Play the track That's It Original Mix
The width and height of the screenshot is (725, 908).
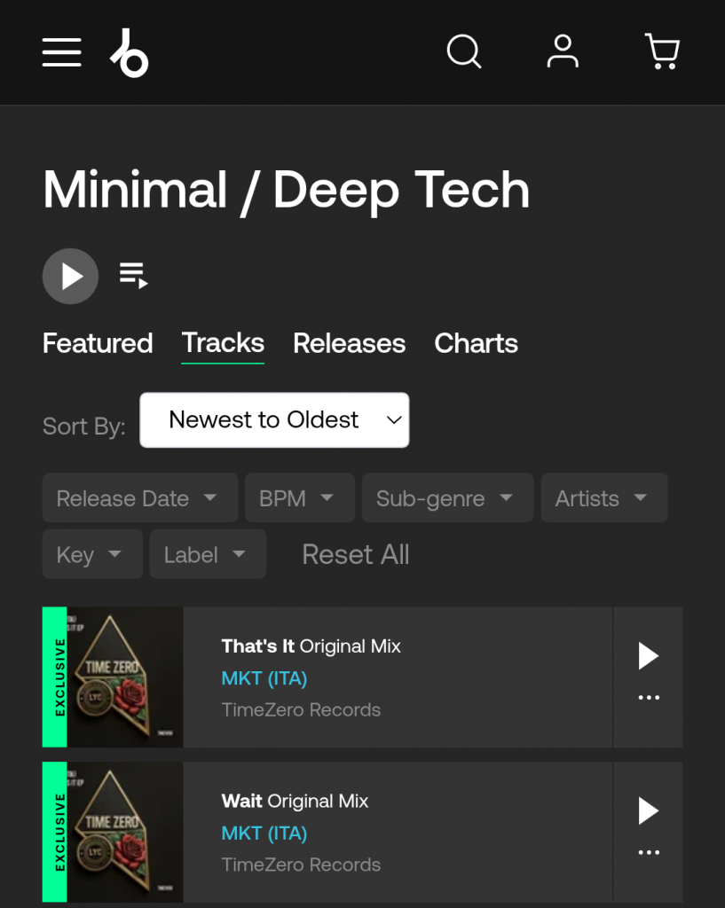[648, 656]
